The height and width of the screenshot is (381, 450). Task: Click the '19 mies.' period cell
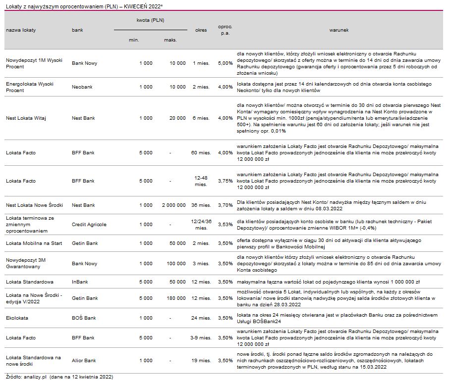pos(201,361)
